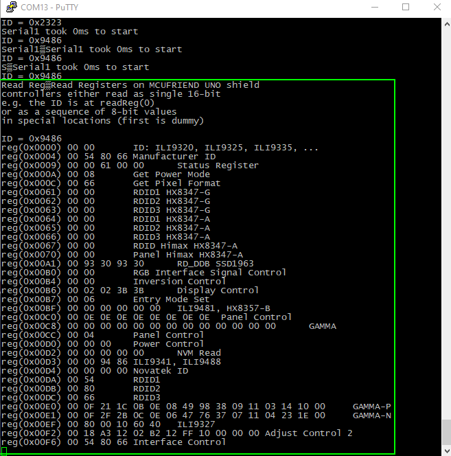Click 'reg(0x00F2)' register address
Viewport: 451px width, 456px height.
click(x=31, y=433)
